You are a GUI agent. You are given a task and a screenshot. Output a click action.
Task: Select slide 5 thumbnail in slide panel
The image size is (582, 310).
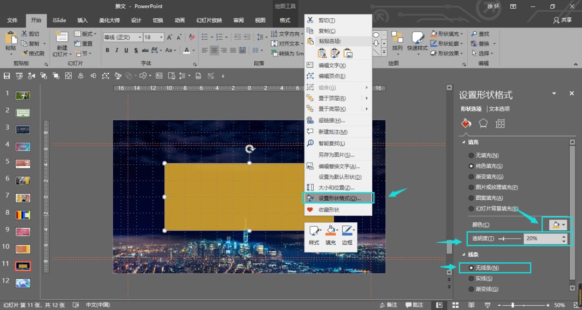pyautogui.click(x=23, y=164)
